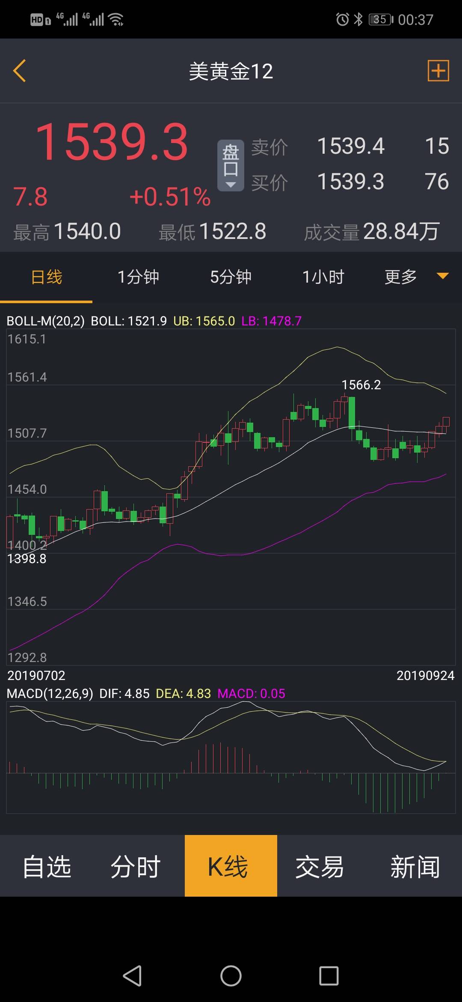Tap the 美黄金12 title

pyautogui.click(x=231, y=71)
